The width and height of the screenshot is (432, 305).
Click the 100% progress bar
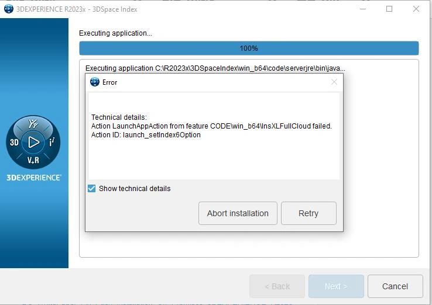[249, 48]
